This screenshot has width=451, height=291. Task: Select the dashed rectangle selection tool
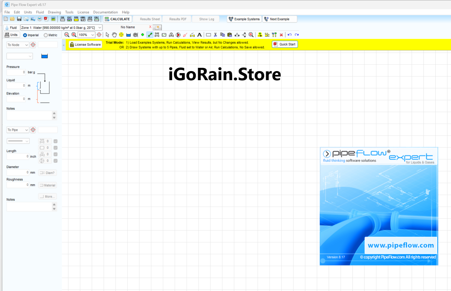208,35
